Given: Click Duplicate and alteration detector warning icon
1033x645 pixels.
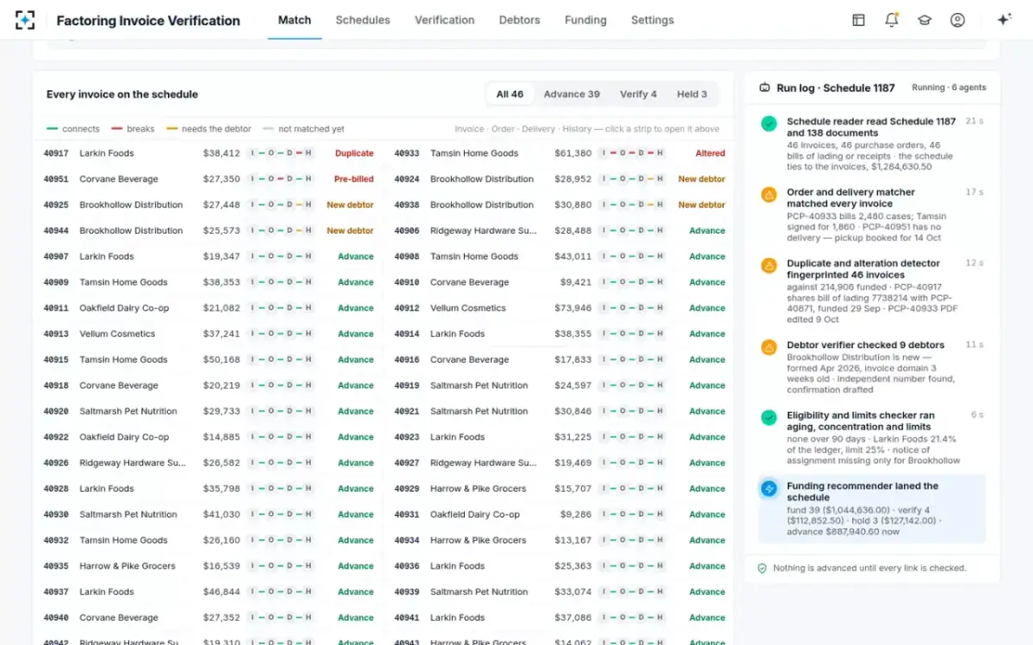Looking at the screenshot, I should tap(769, 266).
